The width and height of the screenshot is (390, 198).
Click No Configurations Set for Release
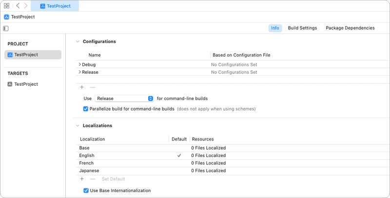click(234, 72)
